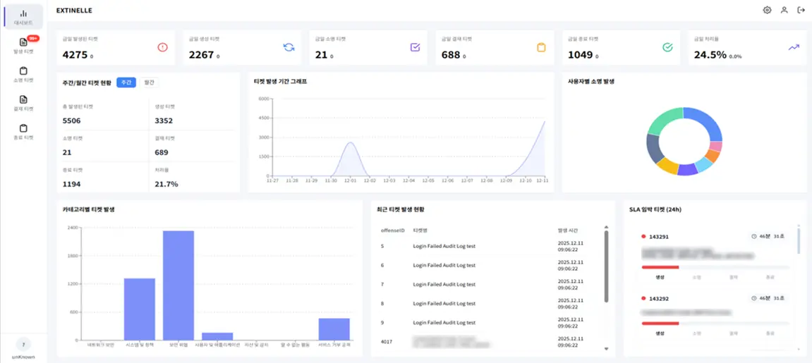This screenshot has width=812, height=363.
Task: Switch ticket status to 주간 view
Action: (126, 82)
